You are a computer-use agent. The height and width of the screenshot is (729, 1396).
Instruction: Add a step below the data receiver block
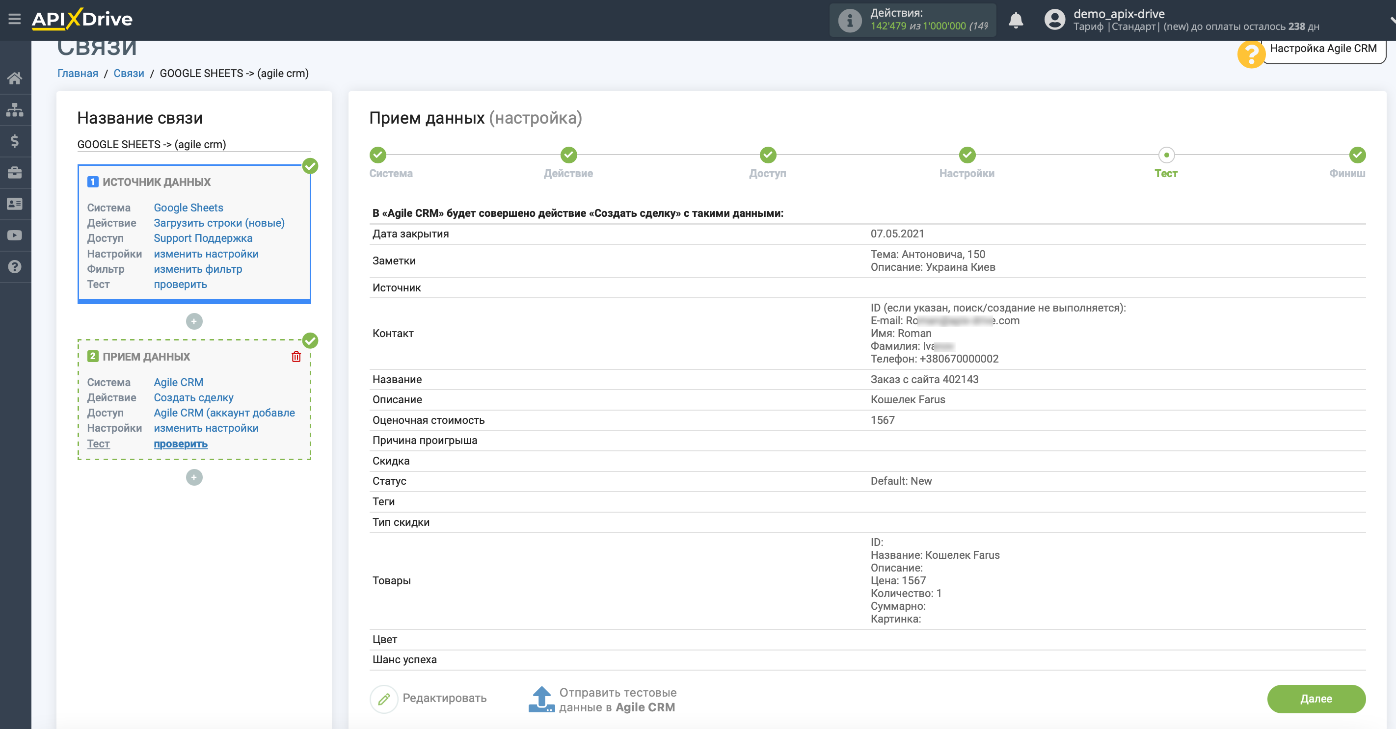point(194,478)
